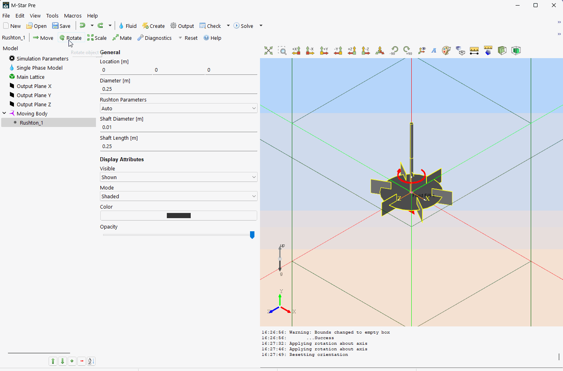Image resolution: width=563 pixels, height=371 pixels.
Task: Rotate the view by +90 degrees
Action: (x=408, y=51)
